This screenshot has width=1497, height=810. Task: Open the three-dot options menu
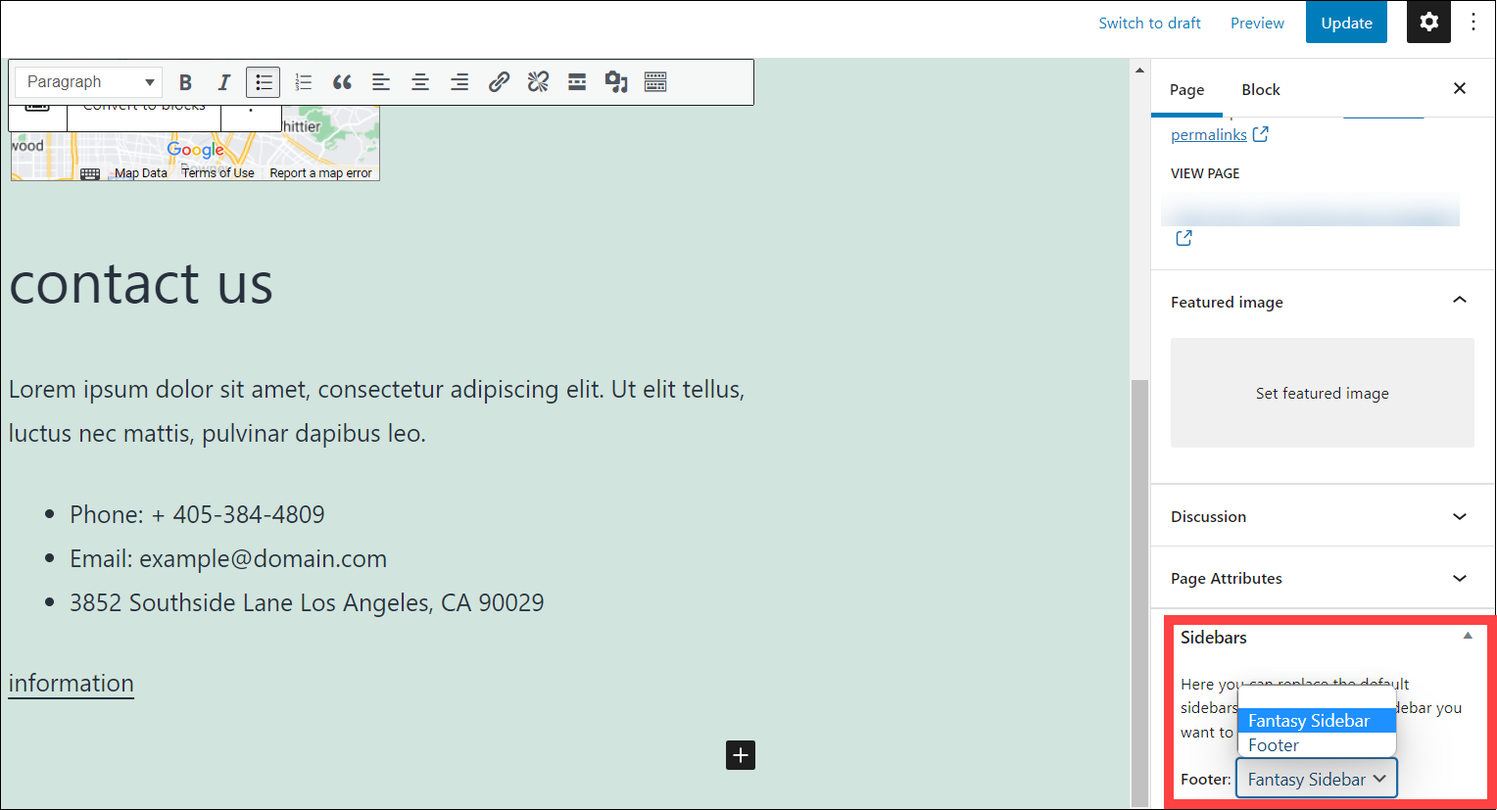coord(1473,22)
